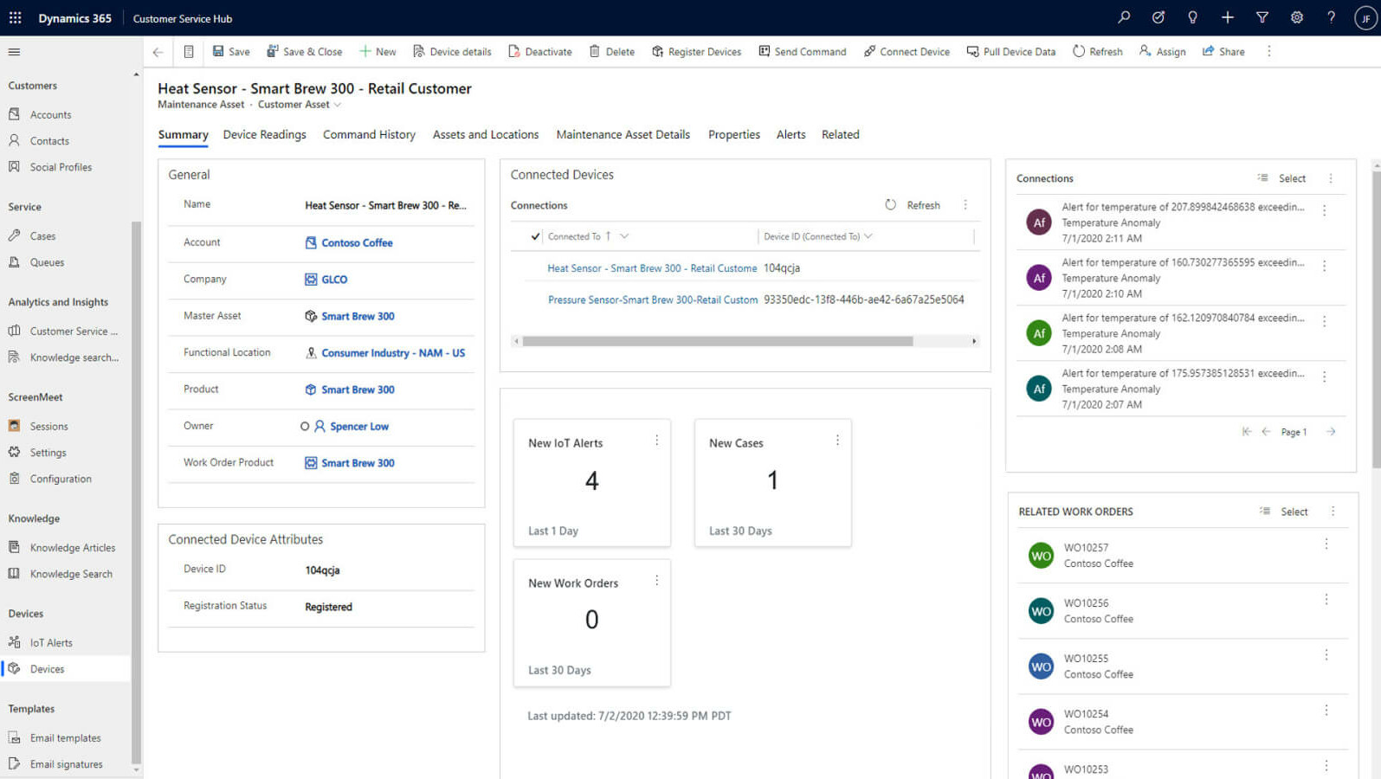
Task: Switch to the Device Readings tab
Action: [x=264, y=134]
